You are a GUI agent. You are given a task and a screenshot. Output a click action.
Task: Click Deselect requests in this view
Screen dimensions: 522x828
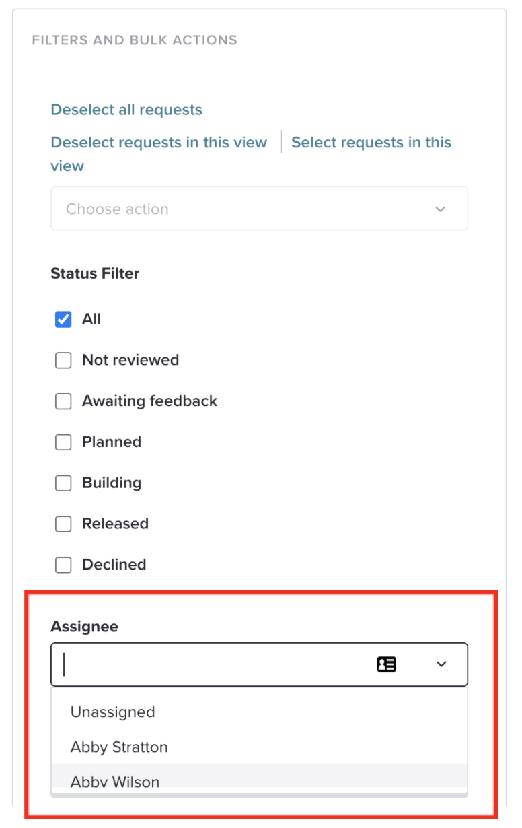159,143
